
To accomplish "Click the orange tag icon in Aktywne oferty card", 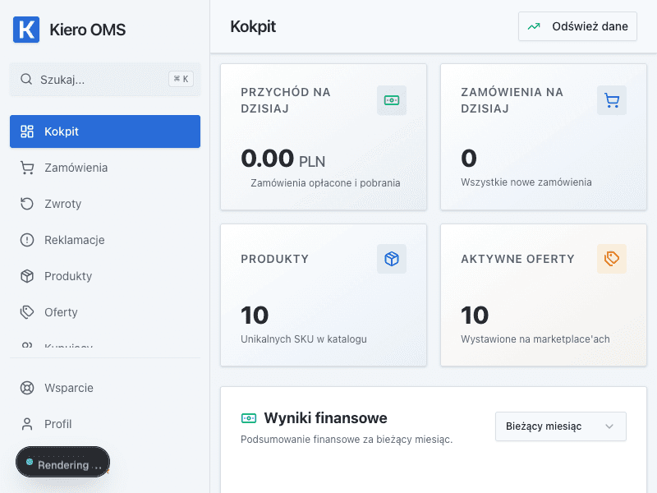I will click(612, 259).
